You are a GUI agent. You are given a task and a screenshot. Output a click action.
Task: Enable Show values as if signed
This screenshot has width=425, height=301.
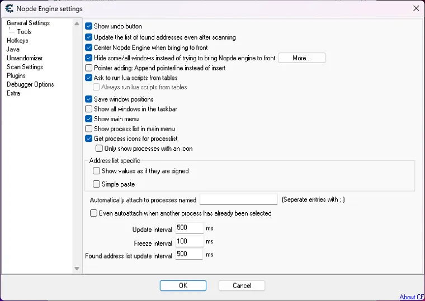96,171
